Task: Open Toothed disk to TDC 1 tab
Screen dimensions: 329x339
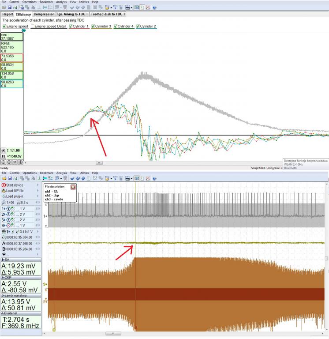Action: coord(108,14)
